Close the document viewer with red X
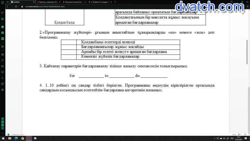 click(x=243, y=14)
